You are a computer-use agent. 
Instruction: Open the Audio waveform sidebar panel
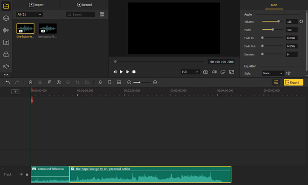(x=6, y=30)
